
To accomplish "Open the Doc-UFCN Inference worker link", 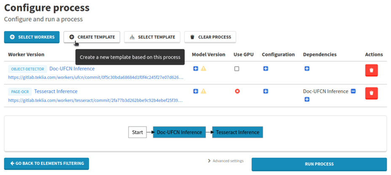I will pyautogui.click(x=72, y=68).
